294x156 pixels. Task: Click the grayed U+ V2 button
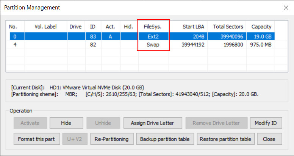75,139
